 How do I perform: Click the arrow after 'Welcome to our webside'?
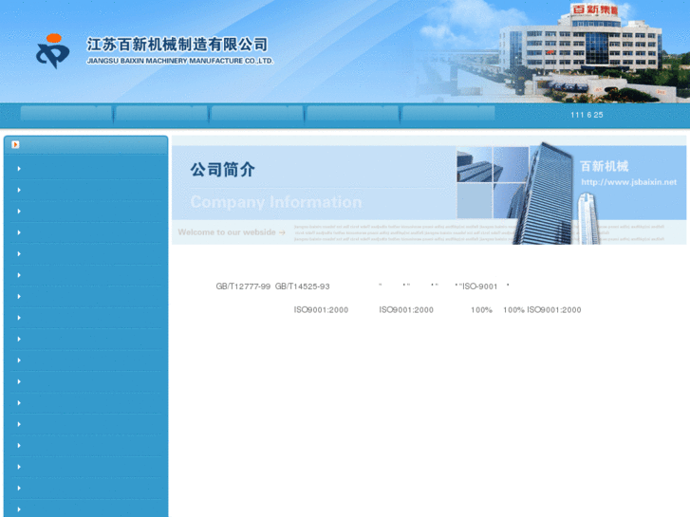click(x=282, y=232)
